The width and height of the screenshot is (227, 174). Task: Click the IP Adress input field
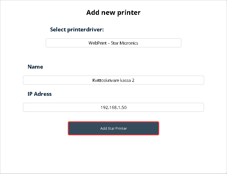113,107
